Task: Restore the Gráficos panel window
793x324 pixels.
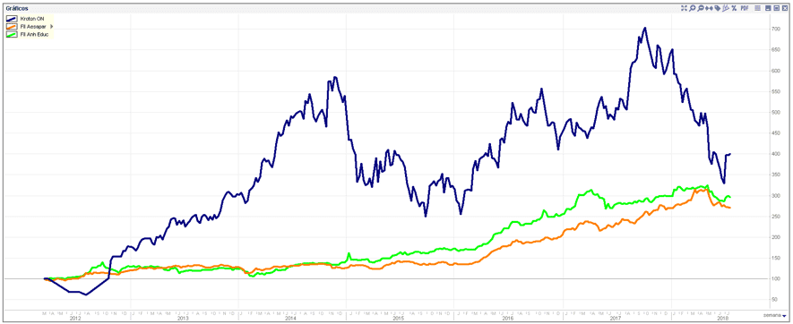Action: coord(776,8)
